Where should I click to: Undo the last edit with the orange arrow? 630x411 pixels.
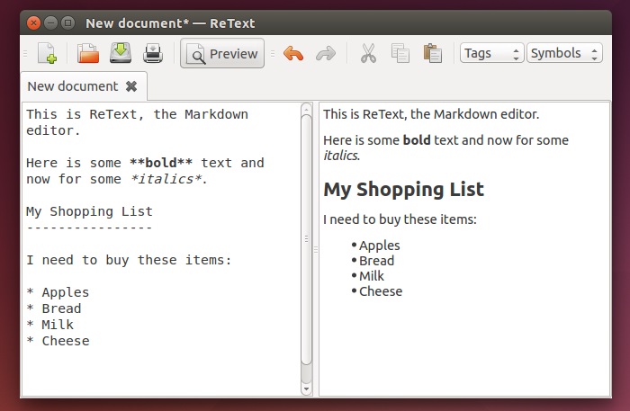point(293,53)
